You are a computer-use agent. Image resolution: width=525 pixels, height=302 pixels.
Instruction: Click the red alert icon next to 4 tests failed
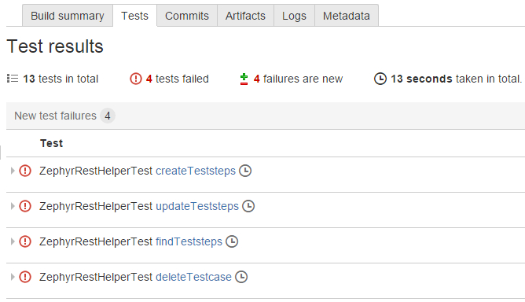(x=136, y=79)
